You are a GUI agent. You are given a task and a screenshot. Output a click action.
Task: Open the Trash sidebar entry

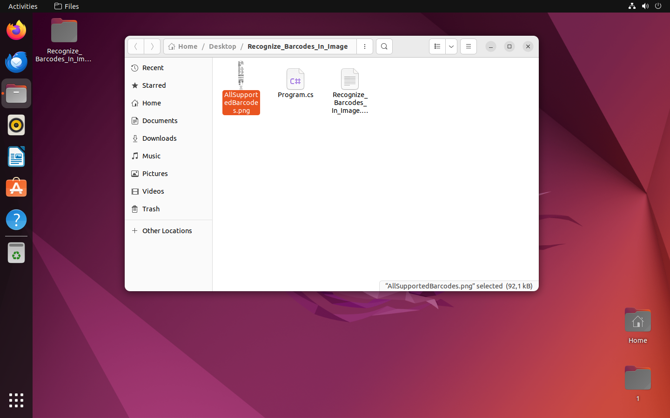coord(151,209)
